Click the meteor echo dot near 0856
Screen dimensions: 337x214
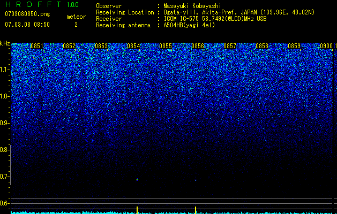click(196, 180)
